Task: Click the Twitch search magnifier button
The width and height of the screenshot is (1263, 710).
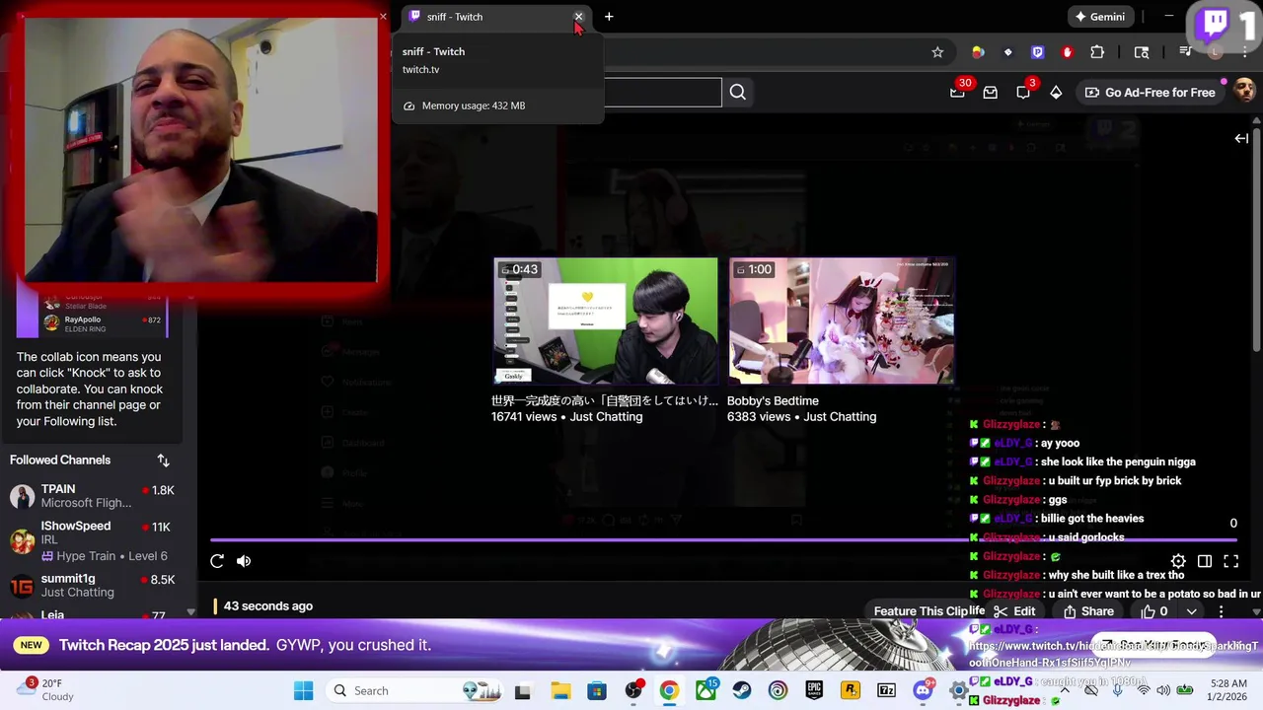Action: [x=737, y=93]
